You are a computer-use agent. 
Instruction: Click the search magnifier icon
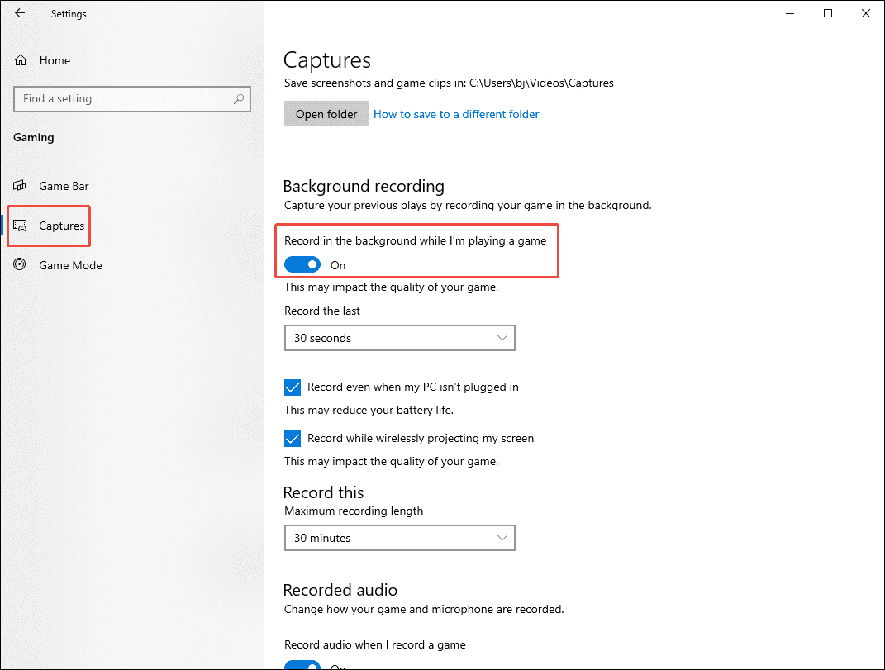point(239,99)
